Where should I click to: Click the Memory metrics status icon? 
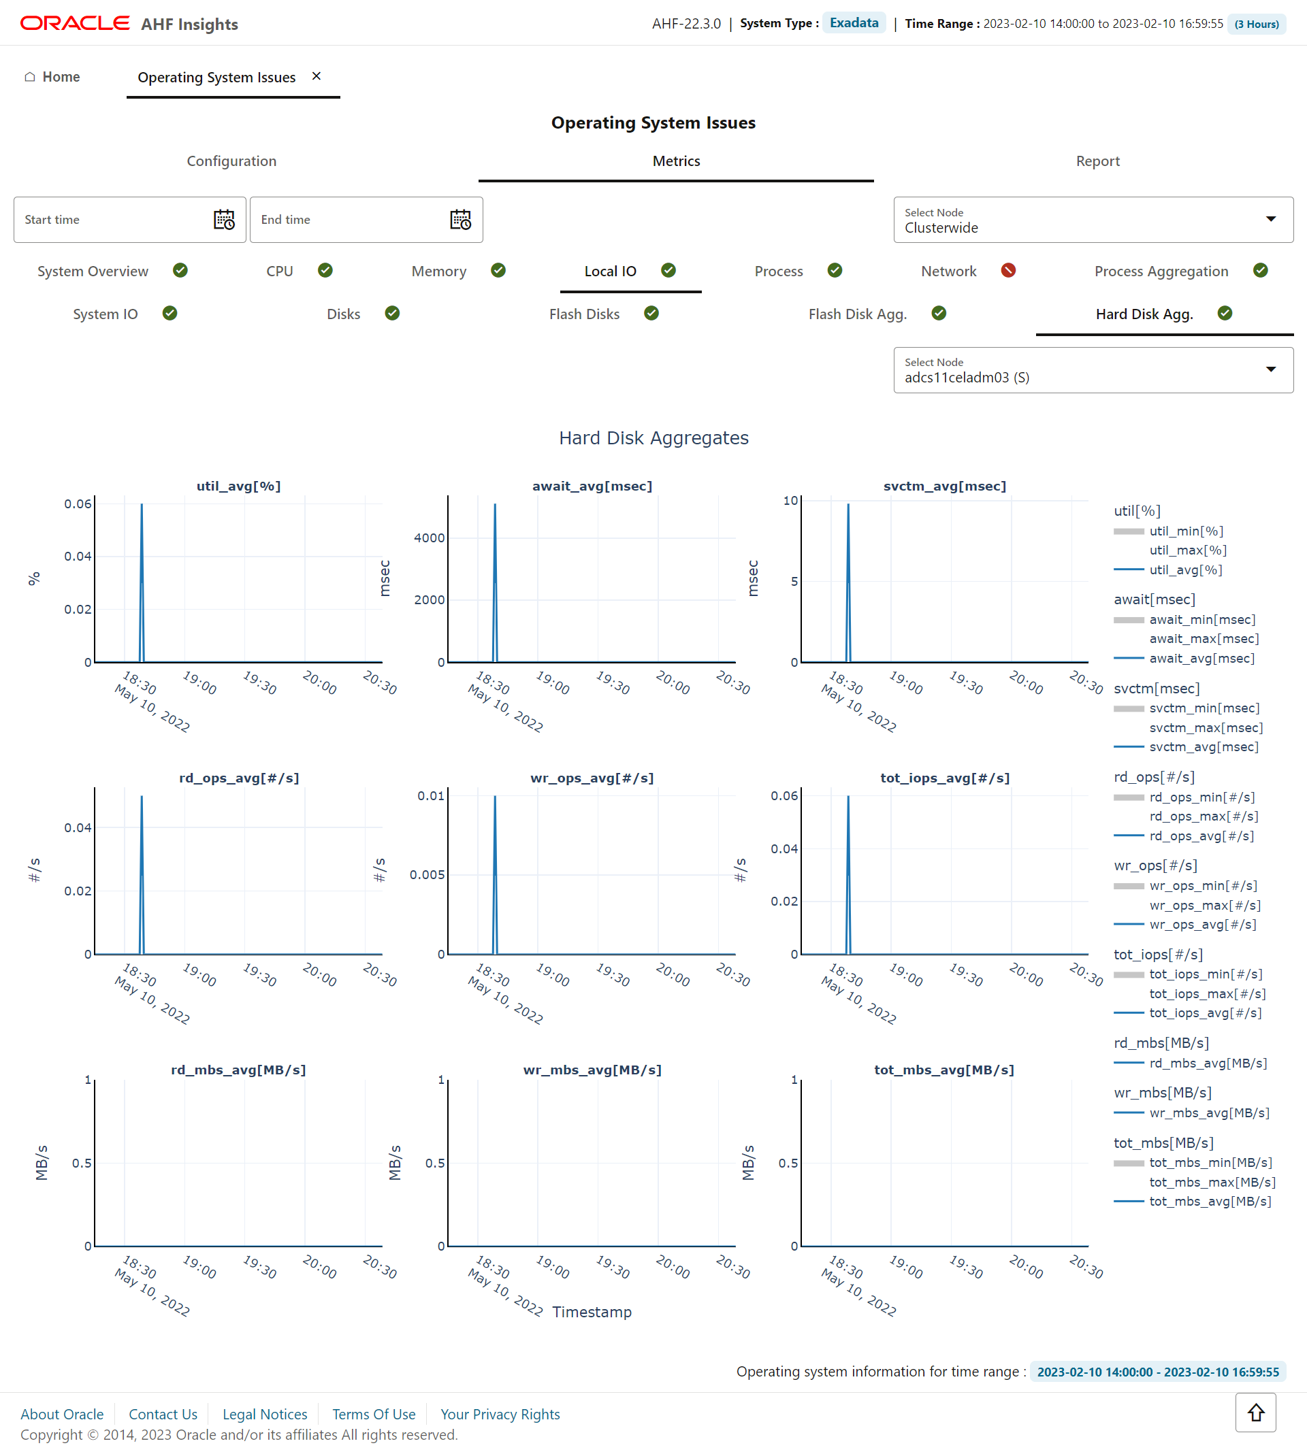[501, 269]
